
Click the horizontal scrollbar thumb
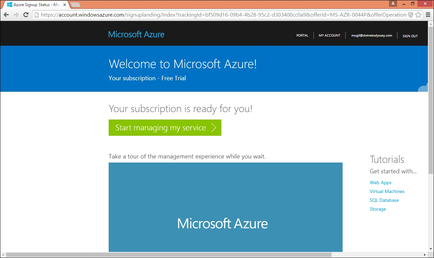click(x=169, y=255)
